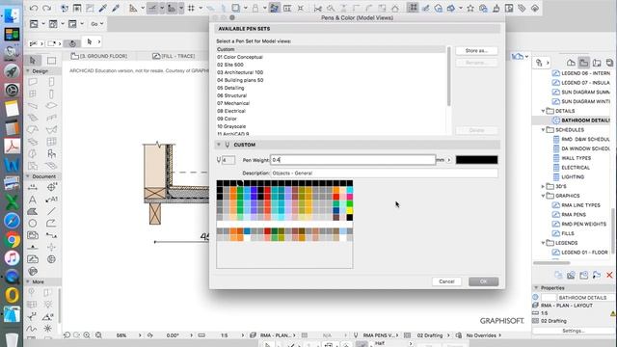
Task: Select the Object tool chair icon
Action: (x=51, y=153)
